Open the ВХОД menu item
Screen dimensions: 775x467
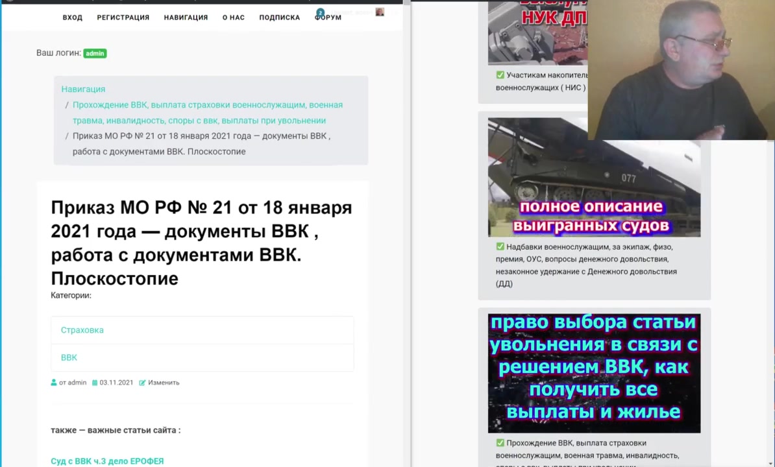(73, 18)
